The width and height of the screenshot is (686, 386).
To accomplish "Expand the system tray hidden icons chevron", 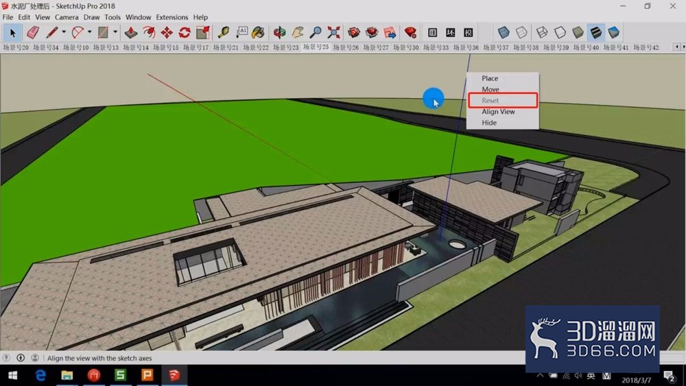I will (540, 376).
